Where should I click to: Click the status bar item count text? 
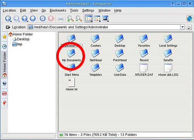(100, 135)
